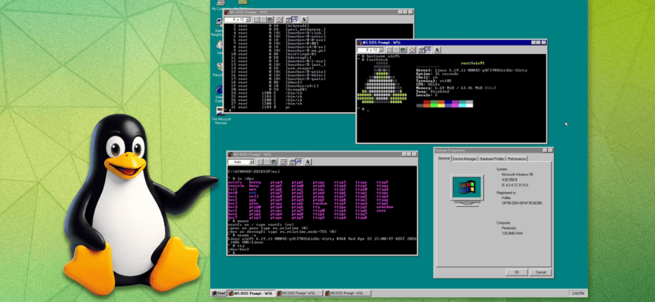Click the 'Kernel: Linux 6.19.11' line
This screenshot has height=302, width=655.
(471, 70)
